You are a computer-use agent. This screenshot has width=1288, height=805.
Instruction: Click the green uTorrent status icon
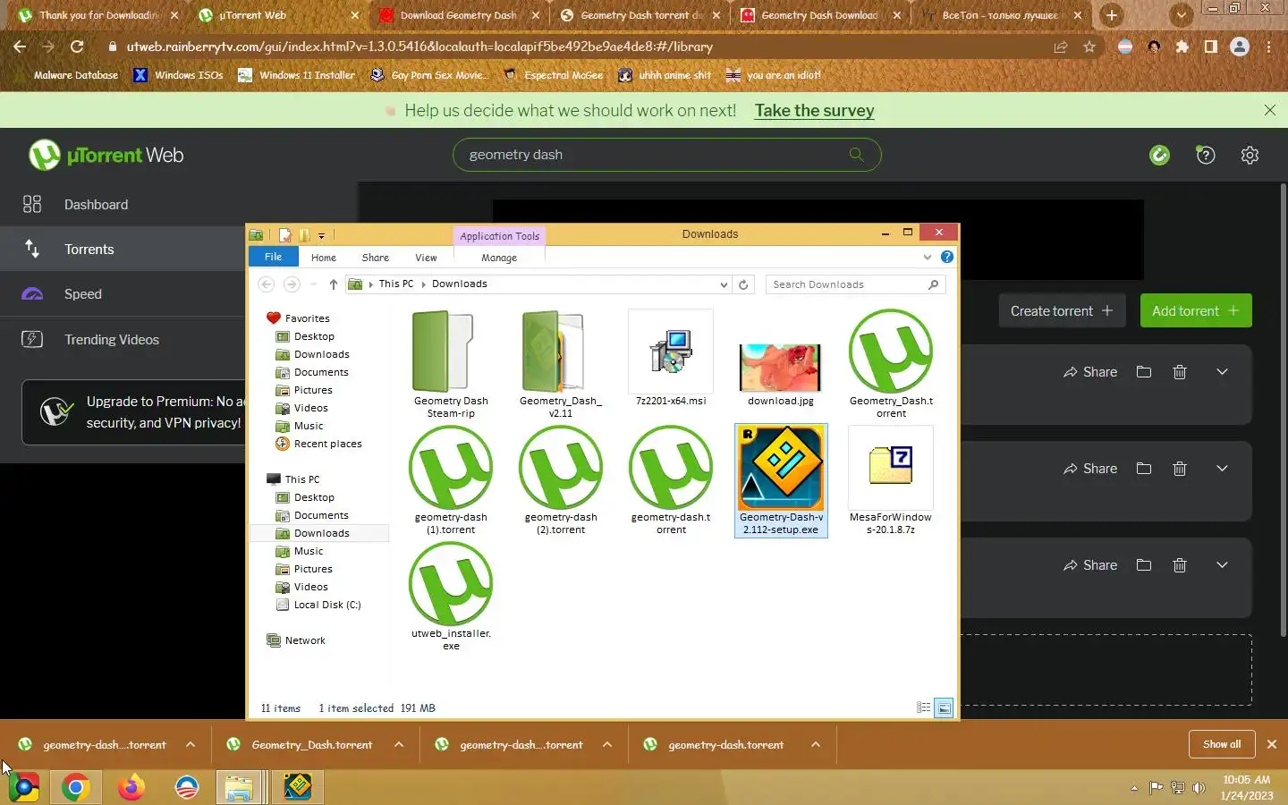[1159, 156]
